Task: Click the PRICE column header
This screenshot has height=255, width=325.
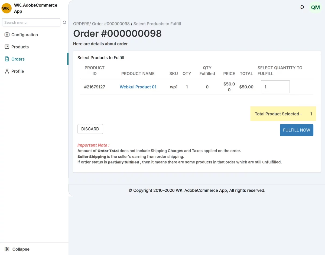Action: point(229,74)
